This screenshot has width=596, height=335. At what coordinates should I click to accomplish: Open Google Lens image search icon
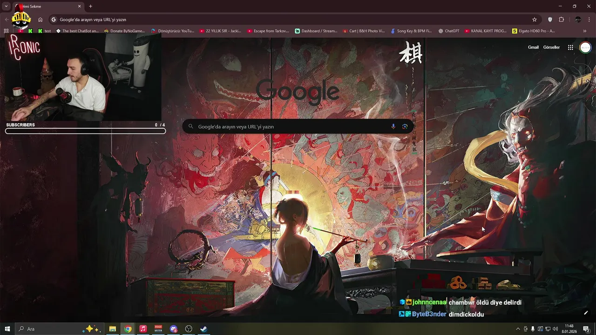405,127
